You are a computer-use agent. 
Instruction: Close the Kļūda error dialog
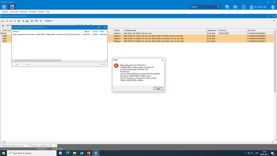point(162,60)
